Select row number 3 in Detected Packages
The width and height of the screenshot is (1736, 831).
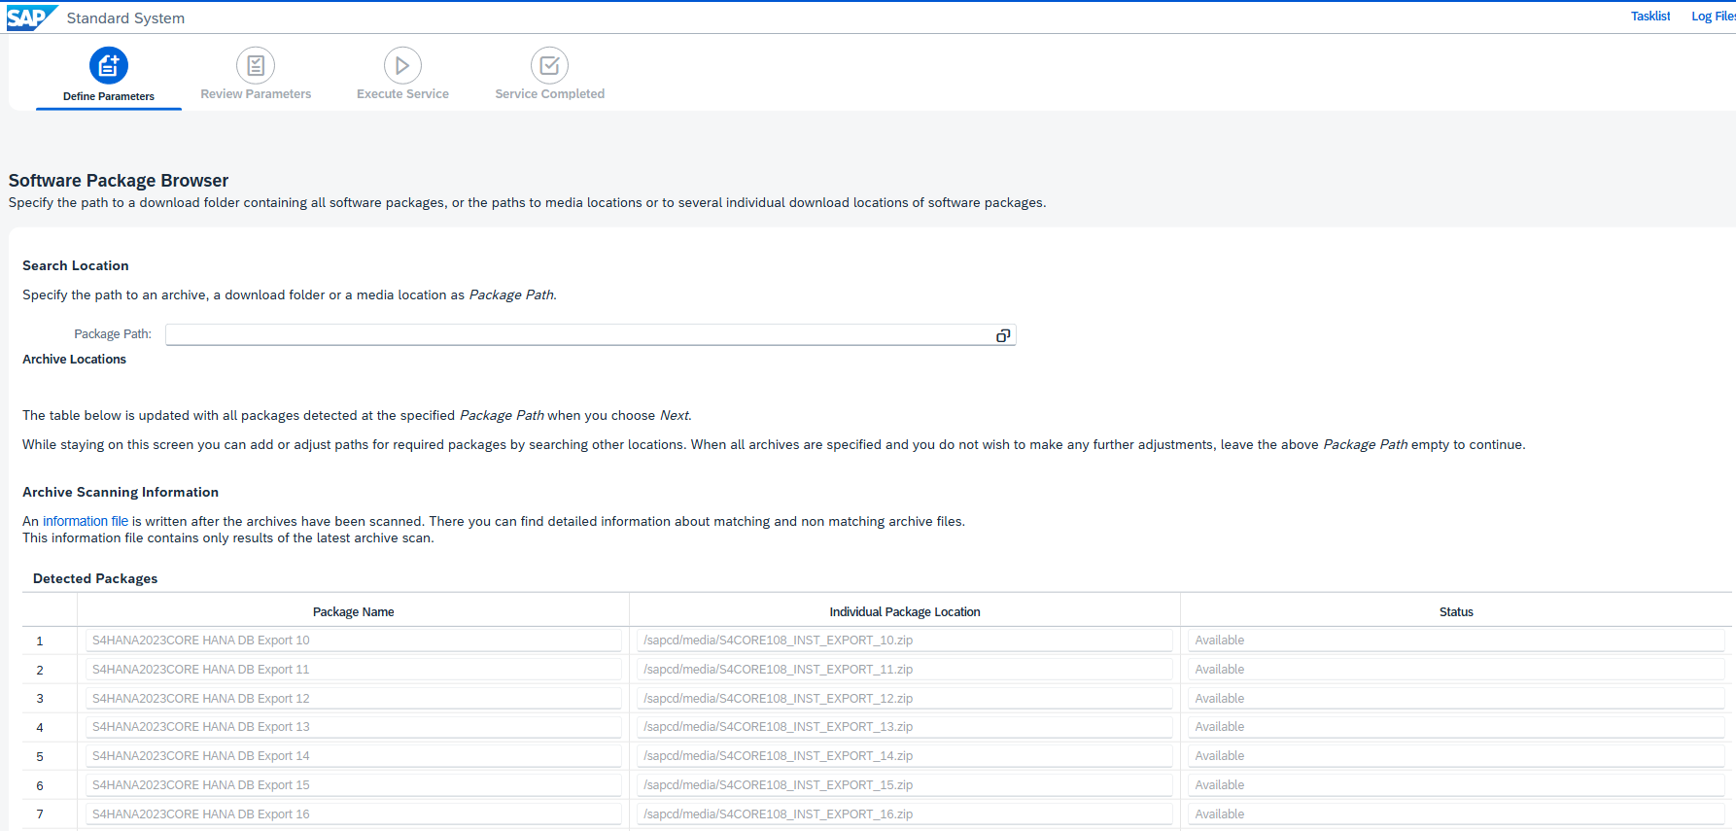pyautogui.click(x=40, y=699)
